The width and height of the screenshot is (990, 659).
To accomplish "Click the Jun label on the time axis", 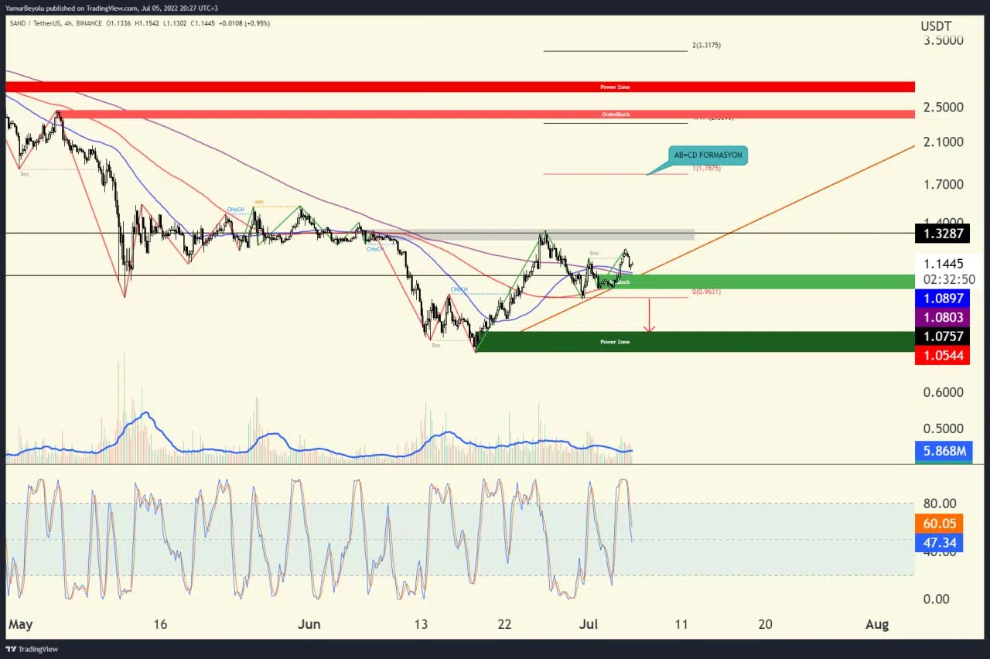I will pos(309,624).
